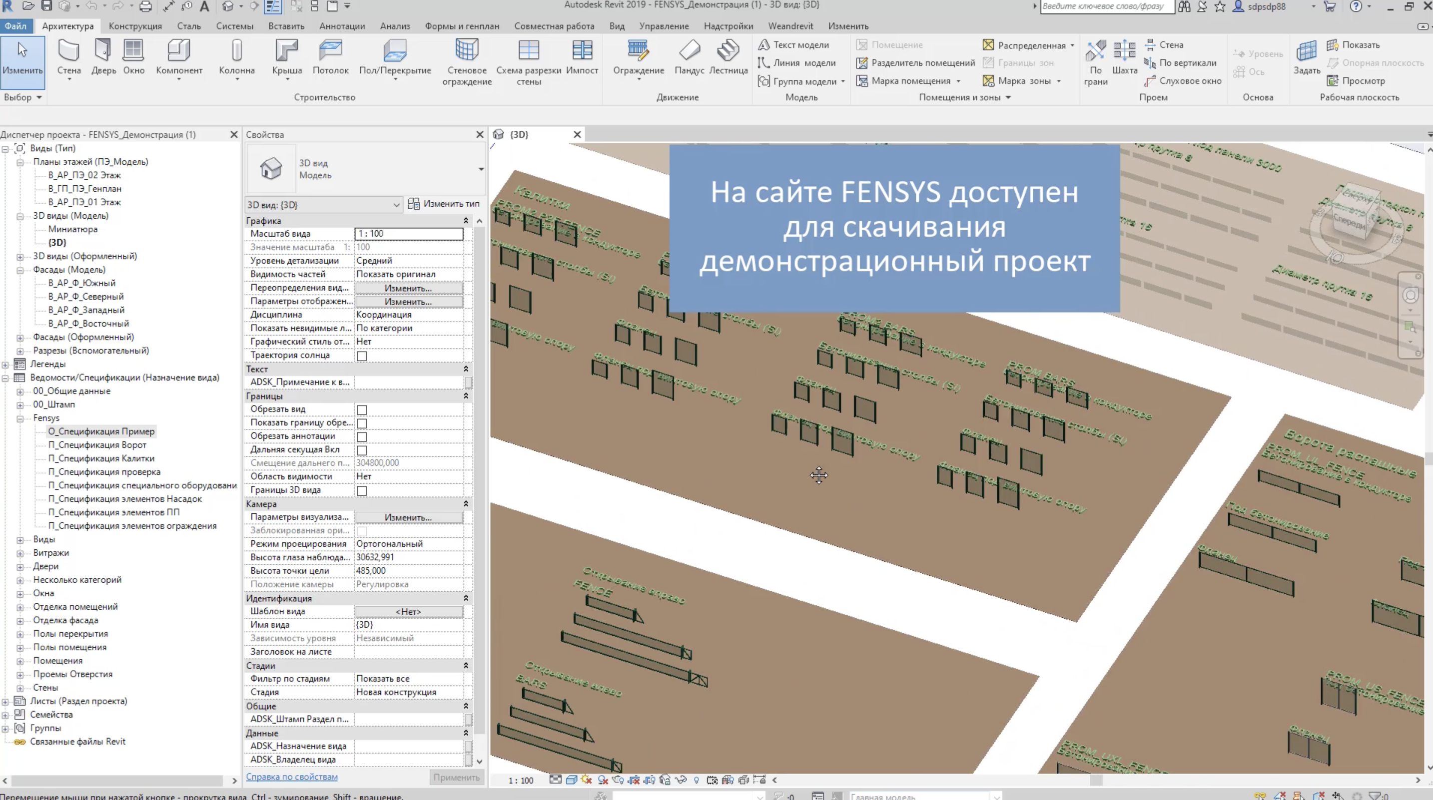Select the Mullion (Импост) tool
This screenshot has height=800, width=1433.
pyautogui.click(x=582, y=57)
